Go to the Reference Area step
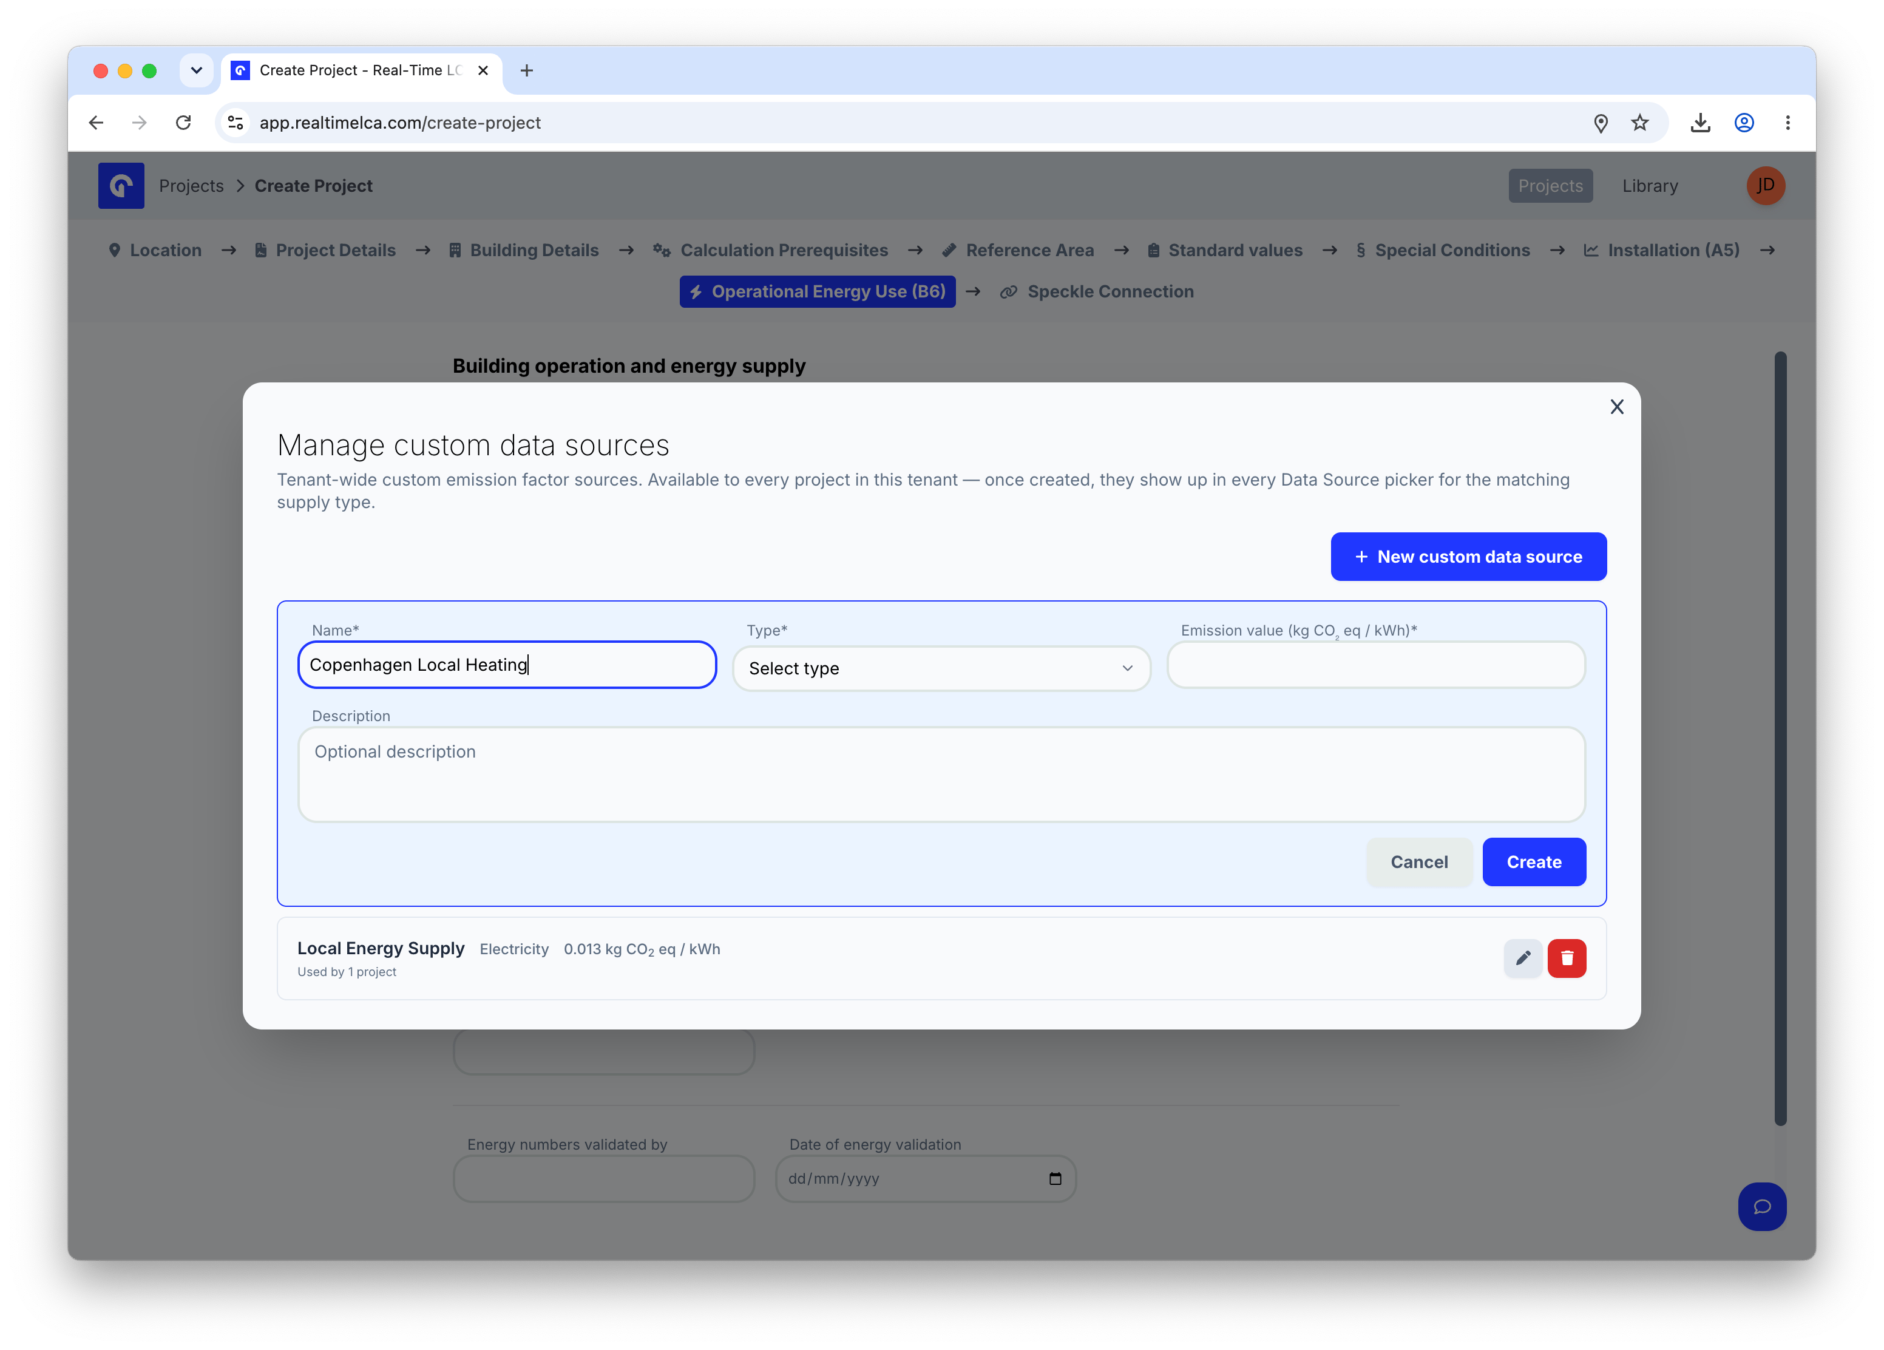Image resolution: width=1884 pixels, height=1350 pixels. point(1018,250)
